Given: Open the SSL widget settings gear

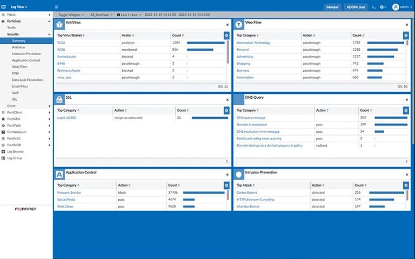Looking at the screenshot, I should [x=226, y=111].
